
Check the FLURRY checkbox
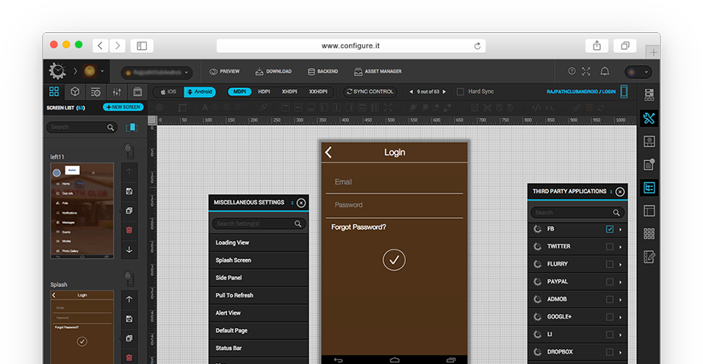pos(610,264)
